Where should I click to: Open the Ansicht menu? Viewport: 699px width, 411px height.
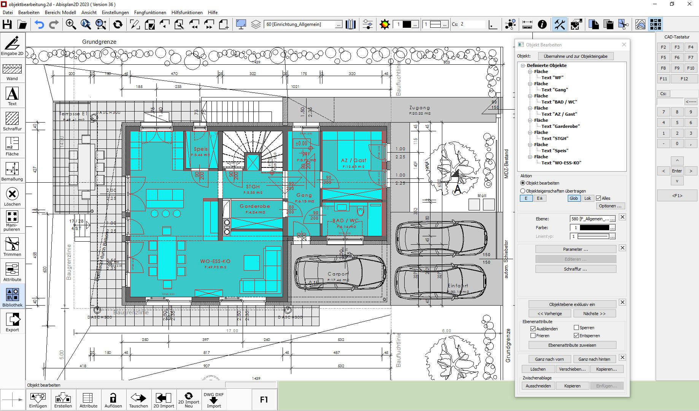pos(89,13)
